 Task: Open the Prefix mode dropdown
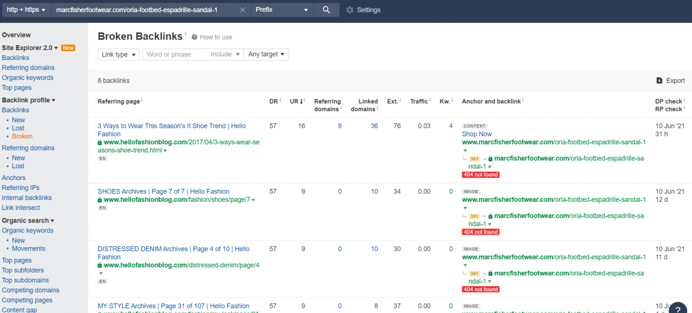282,9
